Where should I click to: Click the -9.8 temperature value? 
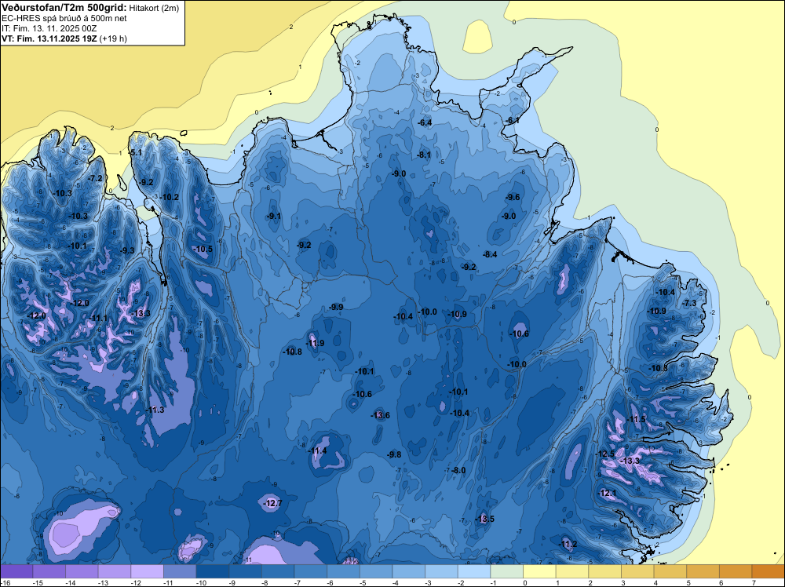click(395, 454)
